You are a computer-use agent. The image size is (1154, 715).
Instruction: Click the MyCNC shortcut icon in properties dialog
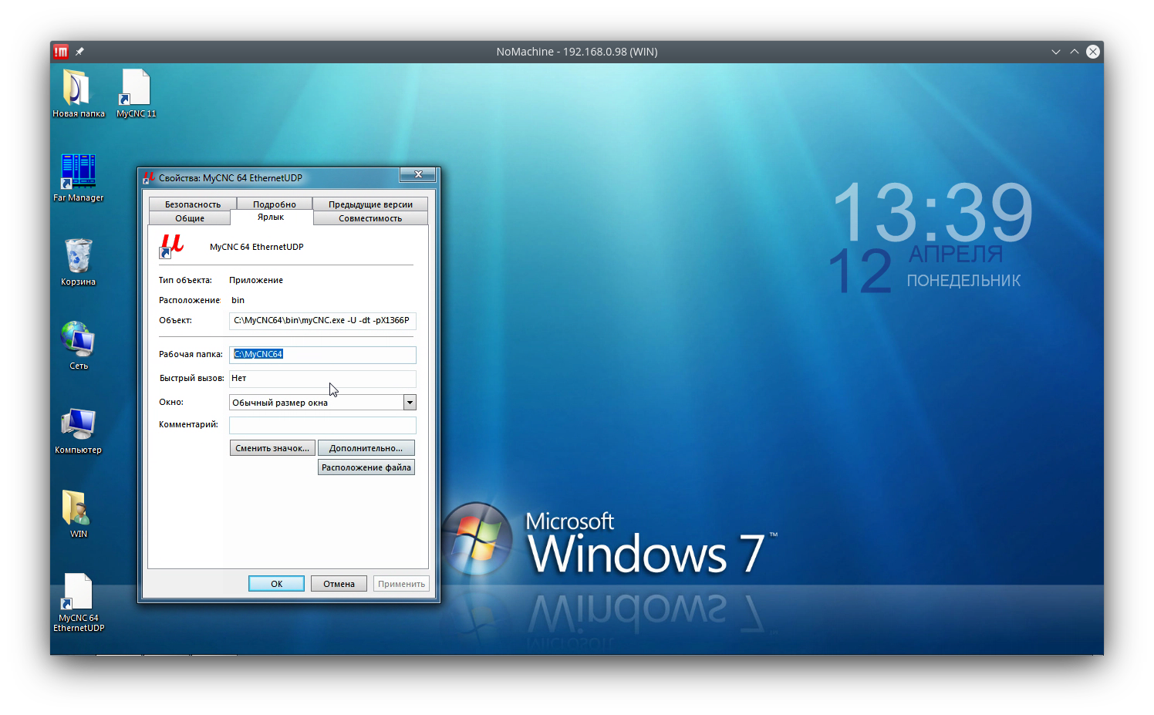[x=171, y=246]
